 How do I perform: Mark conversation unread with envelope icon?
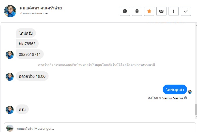coord(161,11)
